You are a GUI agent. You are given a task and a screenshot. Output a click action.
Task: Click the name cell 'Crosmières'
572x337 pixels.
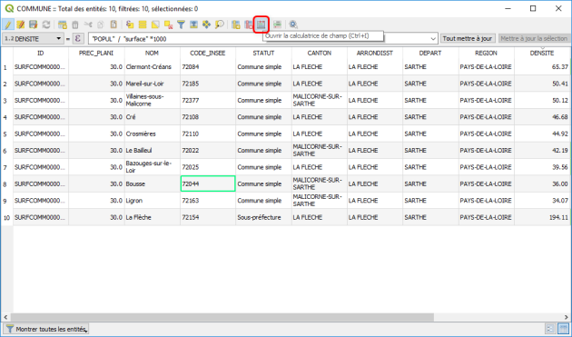coord(152,134)
